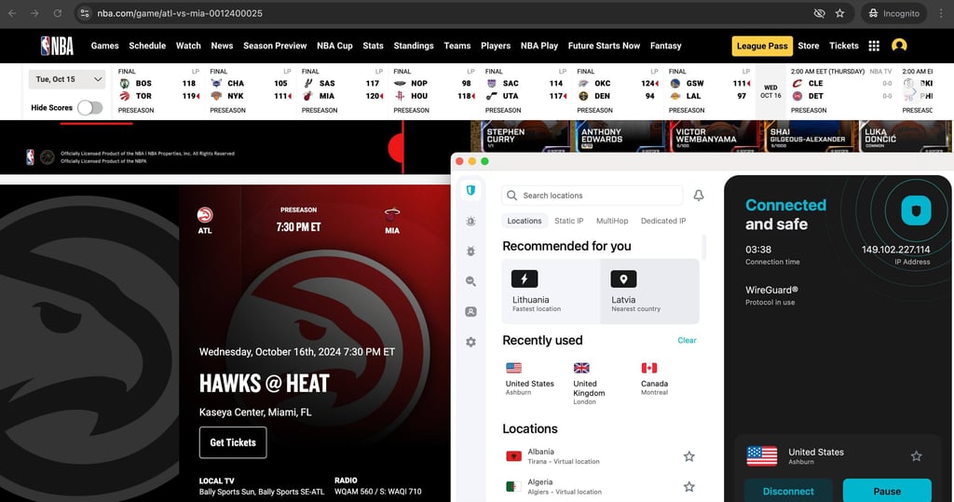Advance the scoreboard with the right arrow
Image resolution: width=954 pixels, height=502 pixels.
(914, 91)
